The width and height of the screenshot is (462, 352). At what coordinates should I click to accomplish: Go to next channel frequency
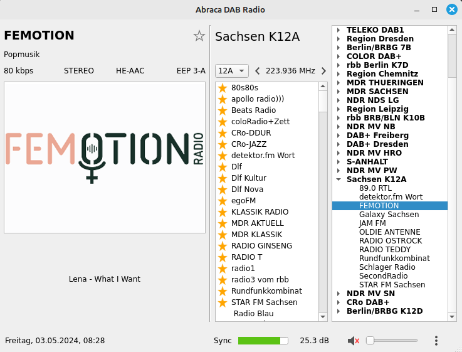pyautogui.click(x=323, y=71)
